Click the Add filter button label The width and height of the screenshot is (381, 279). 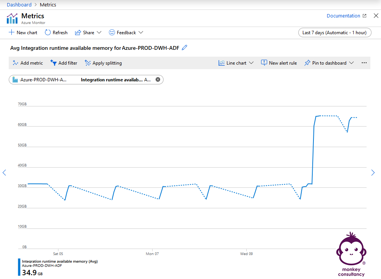tap(68, 63)
